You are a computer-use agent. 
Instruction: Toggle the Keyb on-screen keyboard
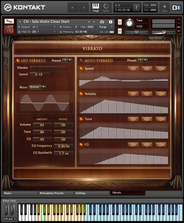[96, 8]
